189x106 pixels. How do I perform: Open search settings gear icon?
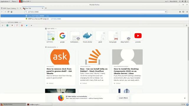pos(186,25)
